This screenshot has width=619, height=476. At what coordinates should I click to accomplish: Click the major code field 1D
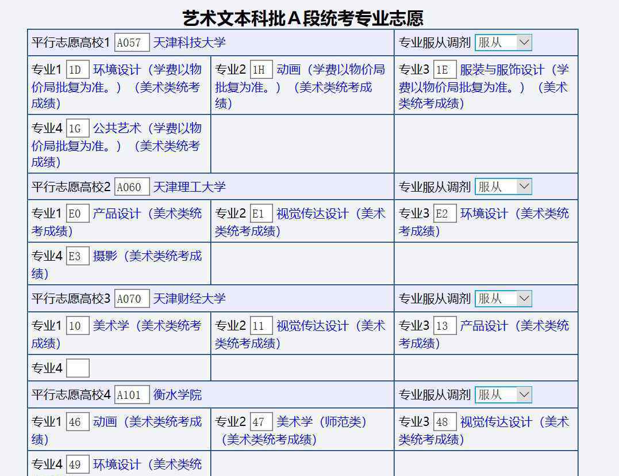tap(78, 70)
